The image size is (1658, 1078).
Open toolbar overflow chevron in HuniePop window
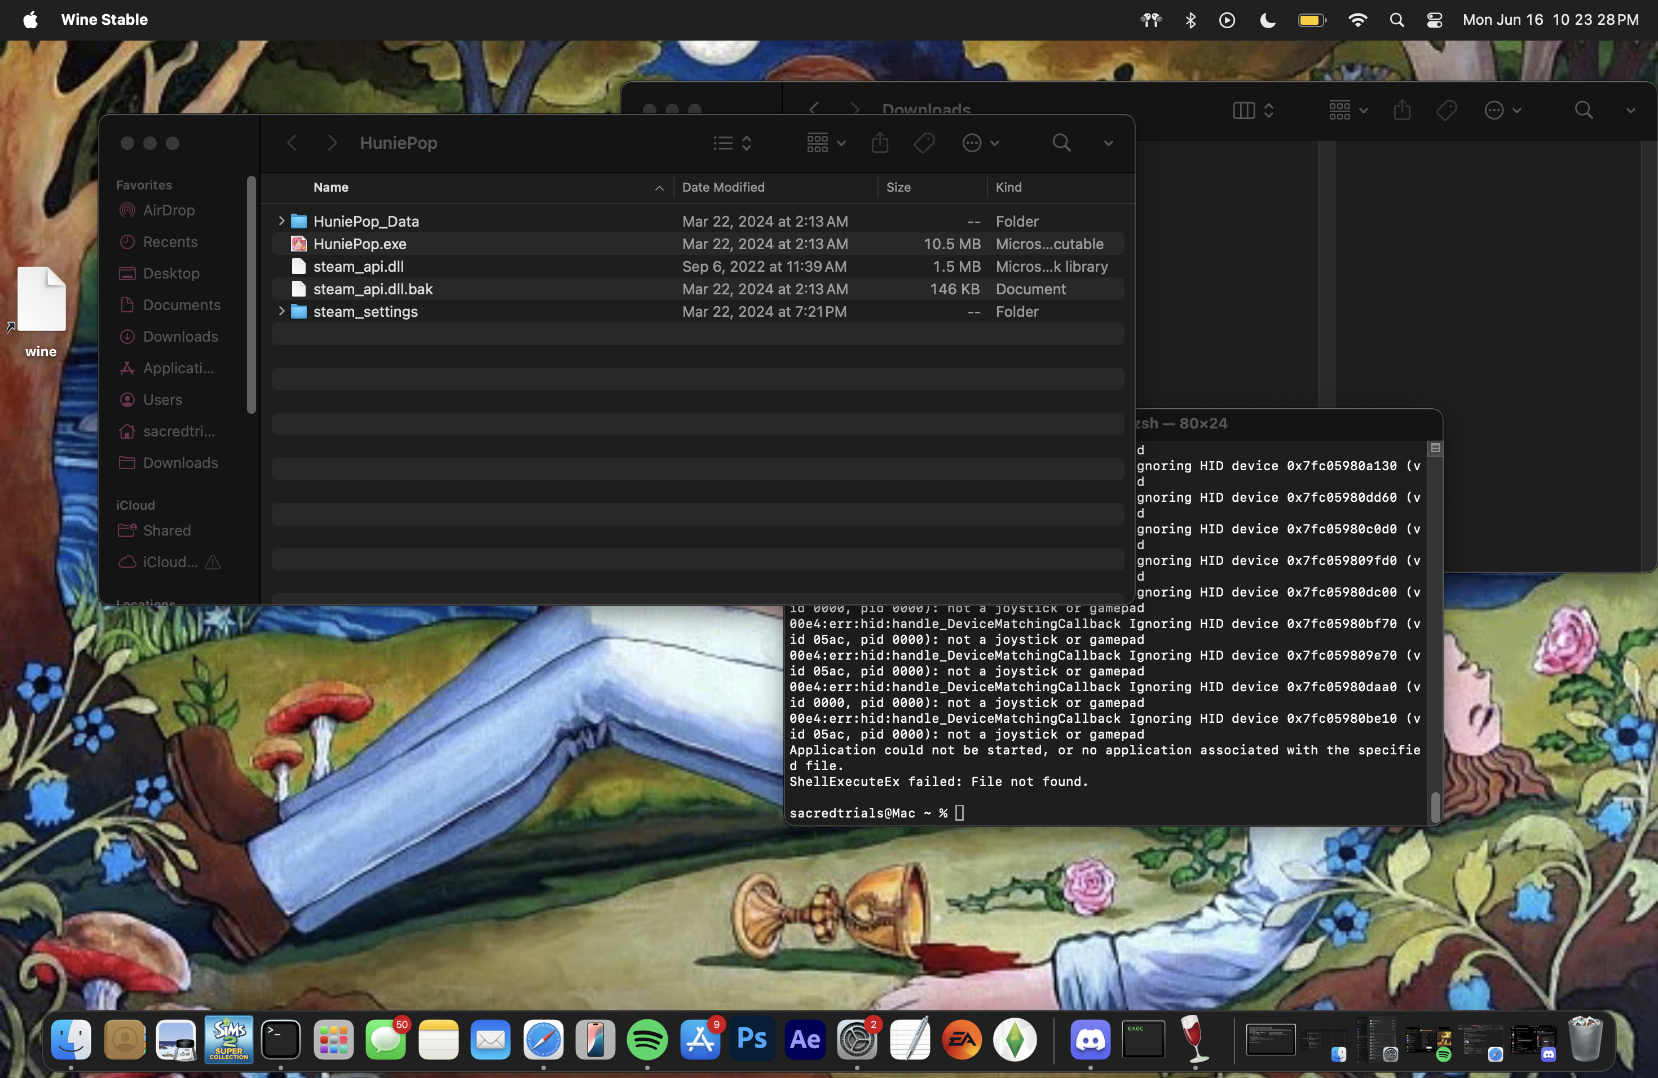tap(1108, 143)
